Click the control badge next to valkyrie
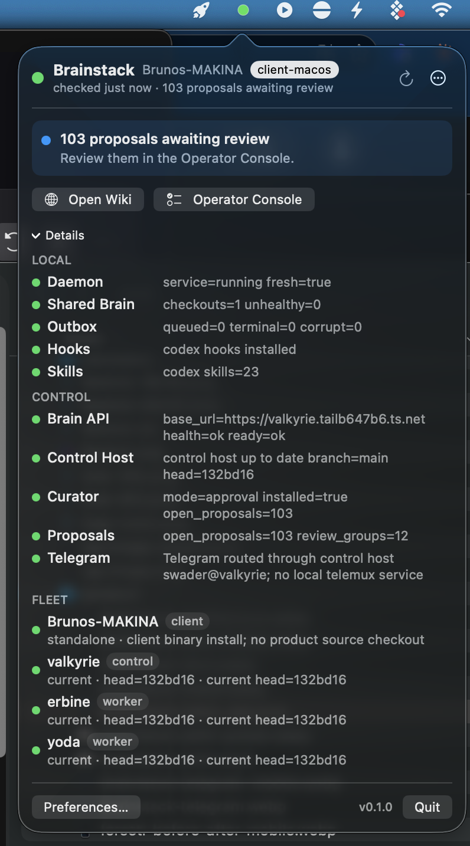 [133, 661]
